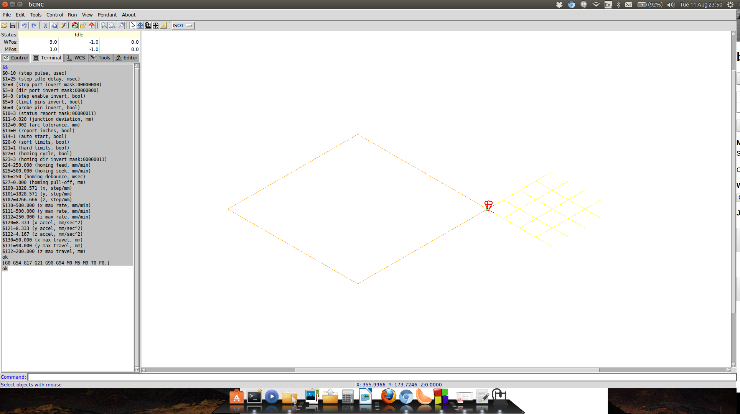Select terminal line $22=1 (homing cycle, bool)
The height and width of the screenshot is (414, 740).
point(37,154)
